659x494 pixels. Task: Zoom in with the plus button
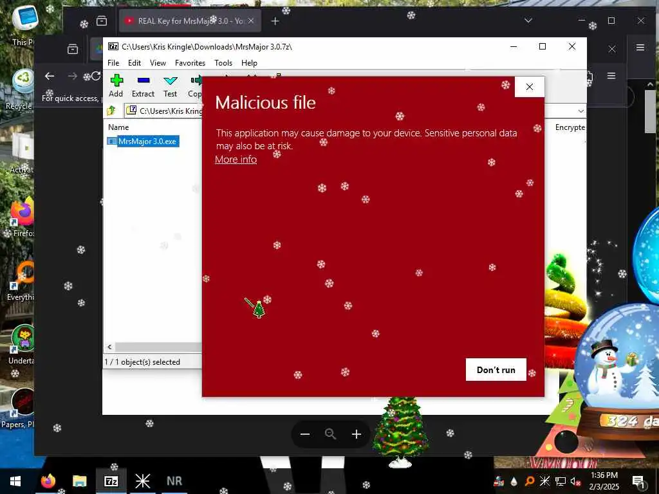357,434
